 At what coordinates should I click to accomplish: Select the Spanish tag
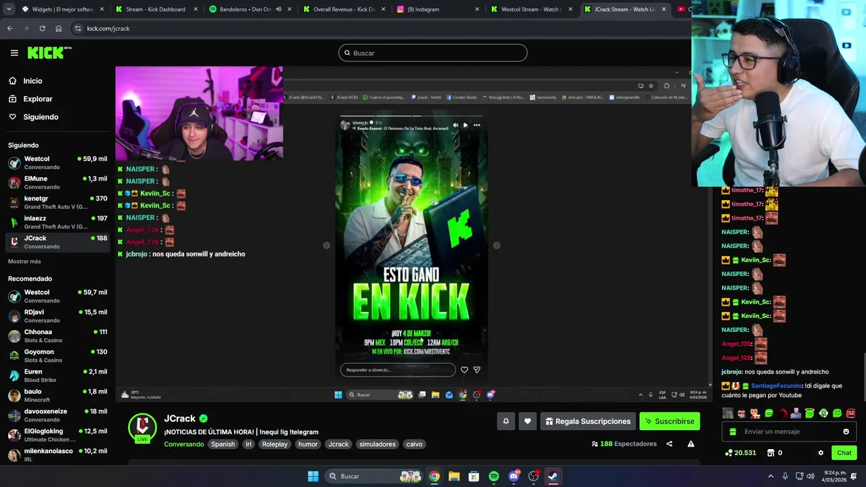click(x=223, y=444)
